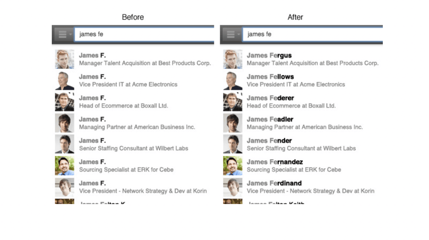Open the James Fellows search result

click(270, 77)
